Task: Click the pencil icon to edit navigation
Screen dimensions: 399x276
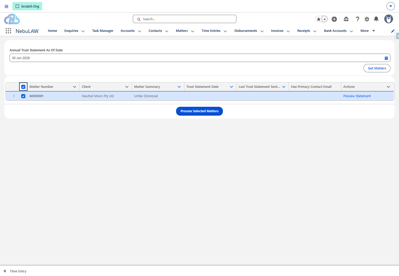Action: 393,31
